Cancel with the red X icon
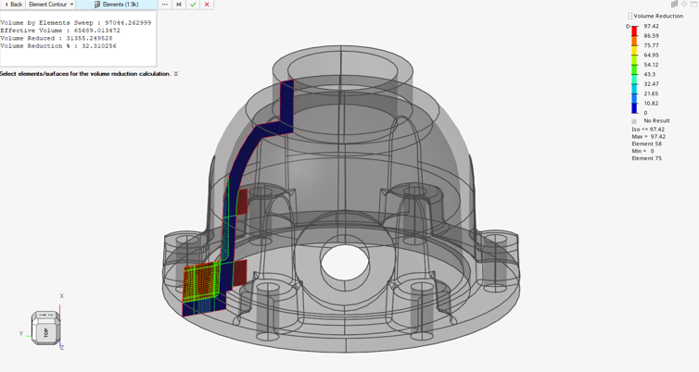The image size is (699, 372). (x=207, y=5)
